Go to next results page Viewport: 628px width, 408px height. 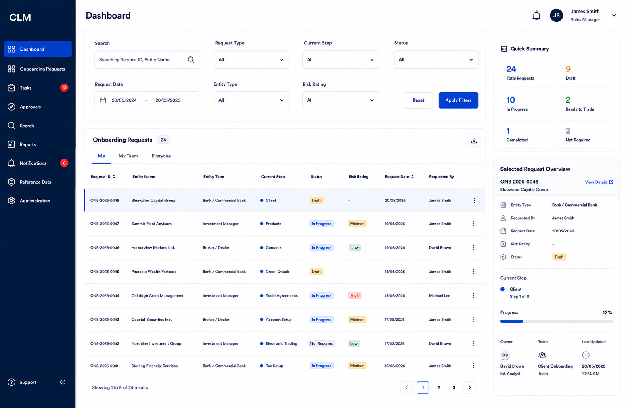point(469,388)
